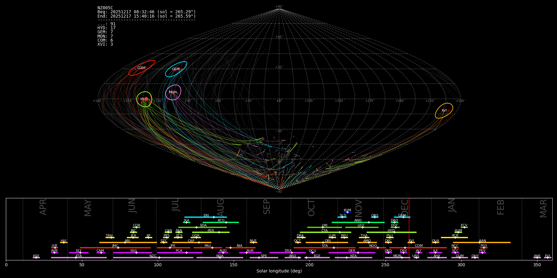The height and width of the screenshot is (278, 557).
Task: Select the blue KUM shower bar
Action: (x=348, y=212)
